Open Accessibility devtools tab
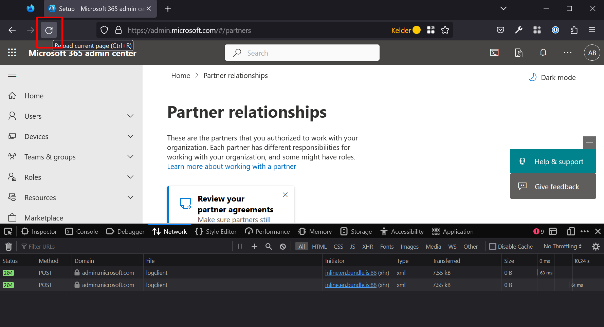This screenshot has height=327, width=604. 402,232
